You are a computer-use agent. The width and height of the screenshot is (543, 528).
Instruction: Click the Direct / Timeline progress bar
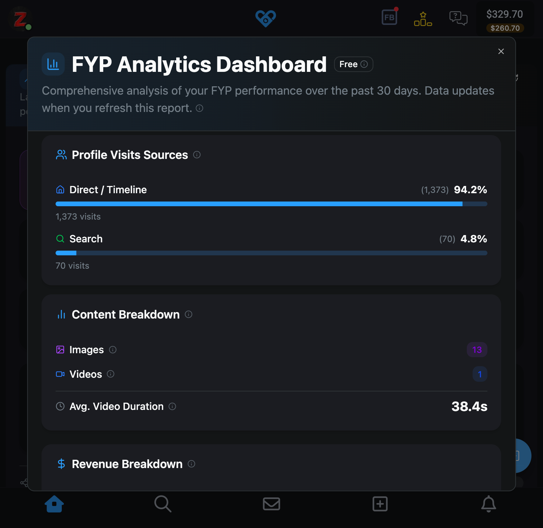tap(271, 204)
